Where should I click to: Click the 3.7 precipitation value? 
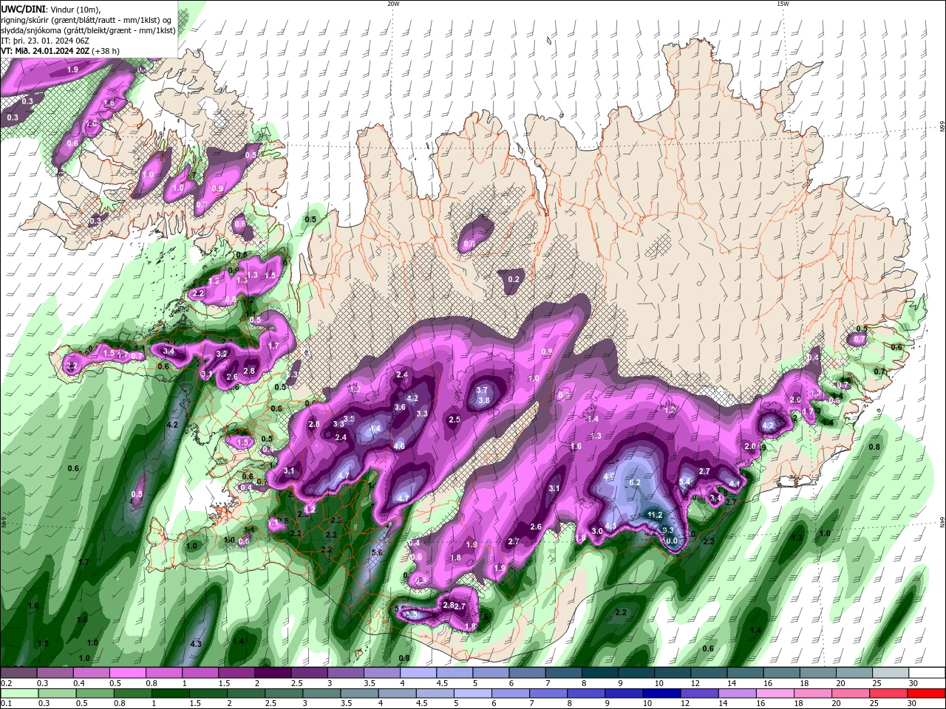482,390
